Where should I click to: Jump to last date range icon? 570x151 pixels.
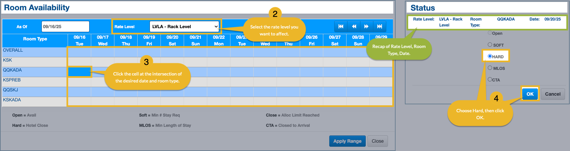point(380,26)
